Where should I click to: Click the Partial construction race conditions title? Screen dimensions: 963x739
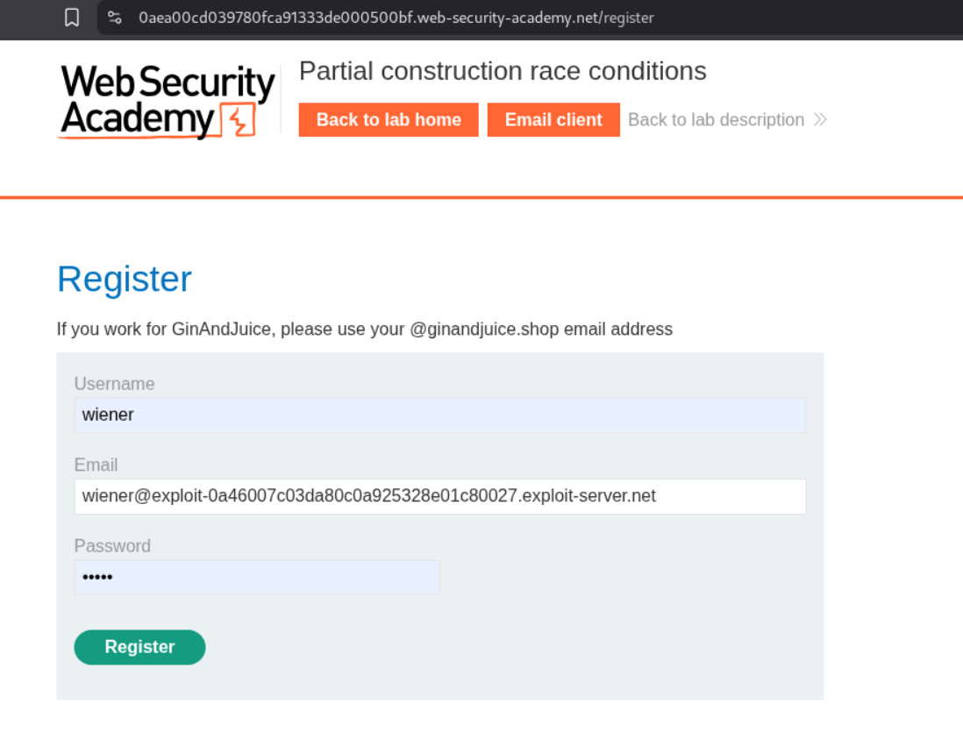pyautogui.click(x=503, y=71)
